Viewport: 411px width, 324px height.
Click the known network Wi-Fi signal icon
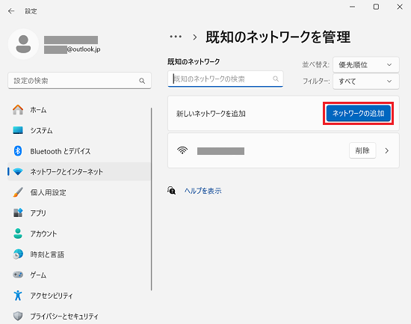(x=182, y=150)
